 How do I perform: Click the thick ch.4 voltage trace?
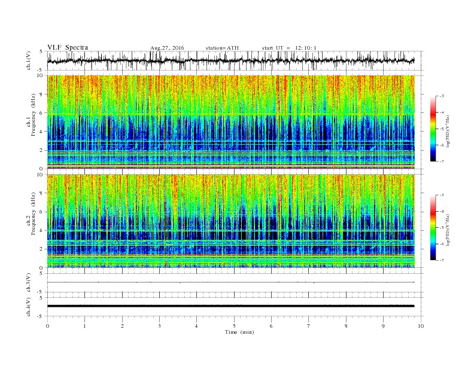pyautogui.click(x=230, y=306)
